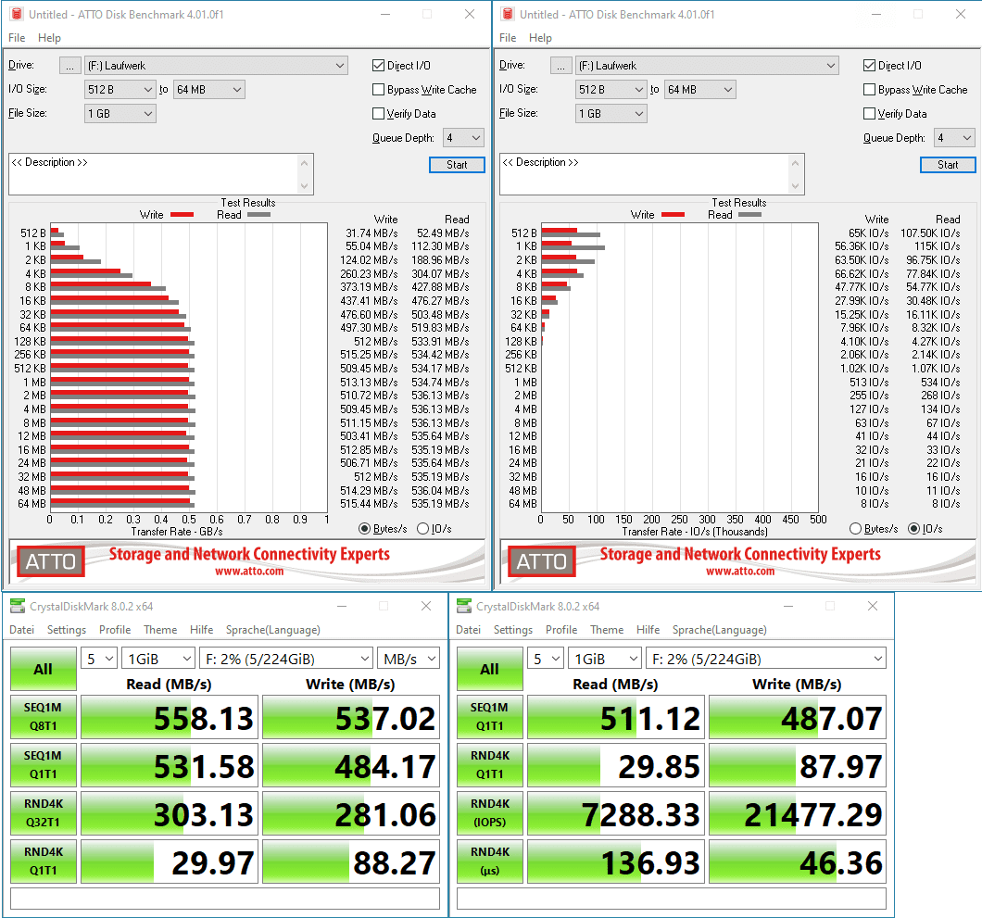Click CrystalDiskMark icon in right CrystalDiskMark title bar
The height and width of the screenshot is (918, 982).
tap(464, 606)
